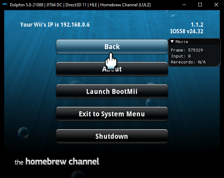Click the Dolphin icon in title bar
The height and width of the screenshot is (178, 224).
click(x=5, y=5)
